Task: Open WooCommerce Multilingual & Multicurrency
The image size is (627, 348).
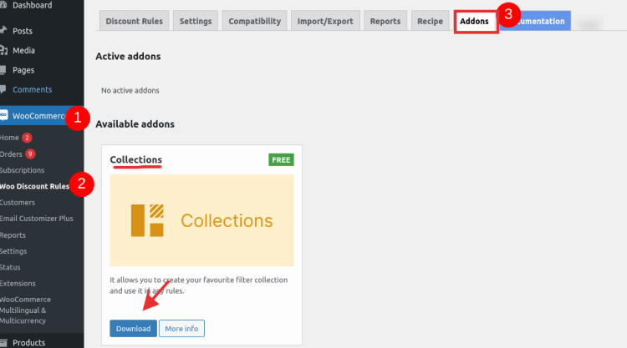Action: click(26, 310)
